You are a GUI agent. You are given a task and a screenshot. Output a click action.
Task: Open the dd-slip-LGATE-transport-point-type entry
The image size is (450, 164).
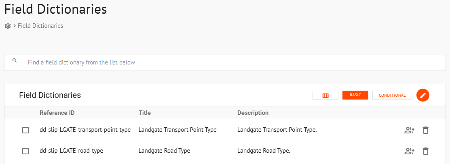tap(85, 130)
